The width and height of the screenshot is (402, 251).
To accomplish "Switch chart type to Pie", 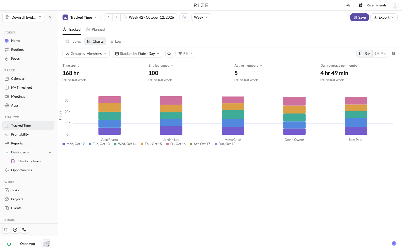I will click(380, 54).
